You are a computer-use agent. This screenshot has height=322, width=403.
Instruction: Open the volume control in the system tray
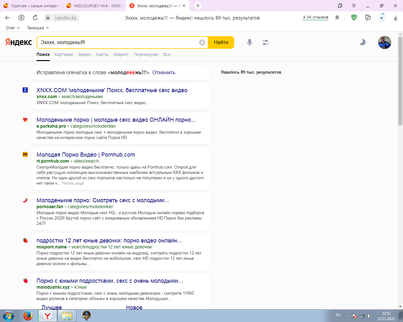pos(370,316)
